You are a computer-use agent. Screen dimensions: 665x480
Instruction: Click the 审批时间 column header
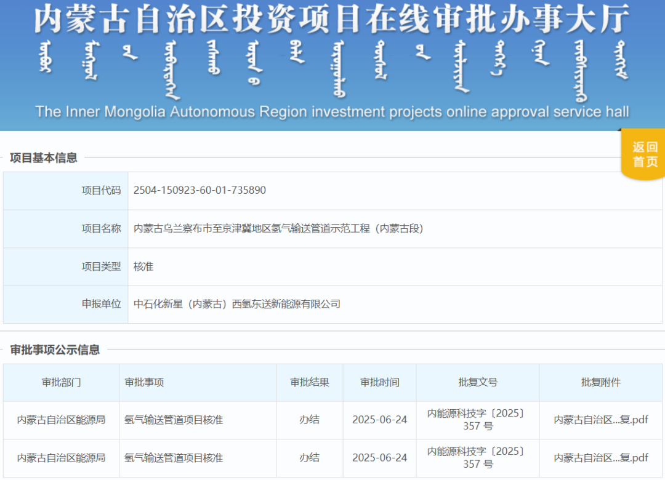[379, 382]
